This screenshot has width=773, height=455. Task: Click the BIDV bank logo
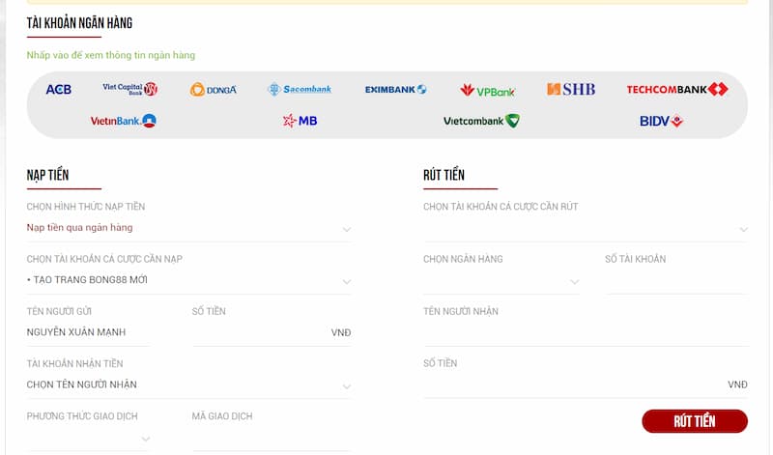661,122
